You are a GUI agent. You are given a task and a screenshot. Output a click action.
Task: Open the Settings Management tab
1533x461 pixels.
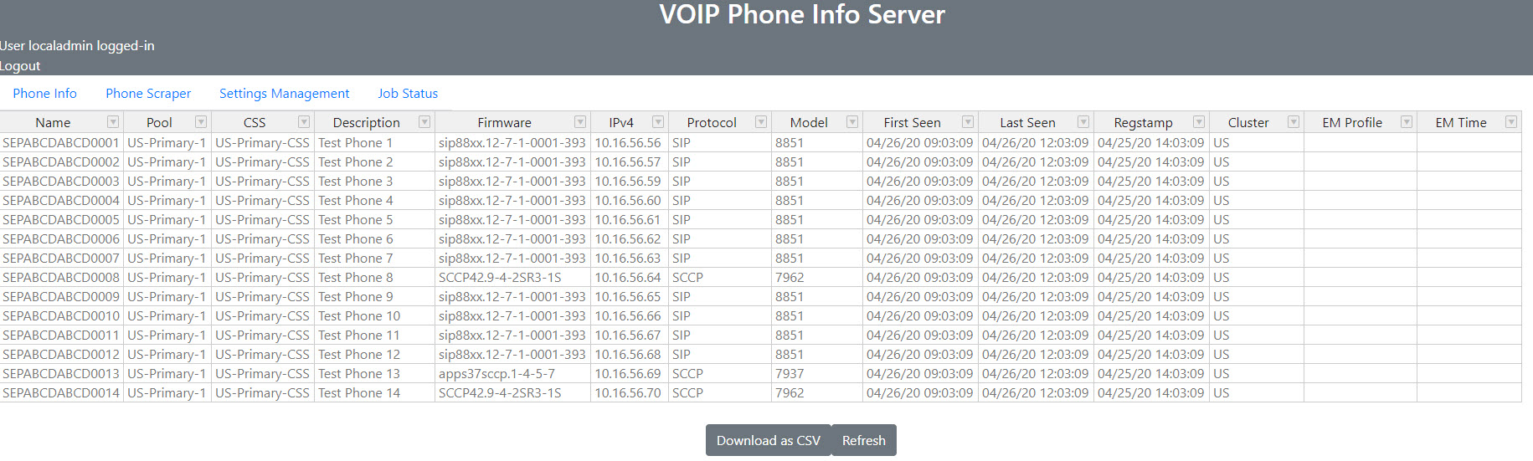[x=284, y=94]
